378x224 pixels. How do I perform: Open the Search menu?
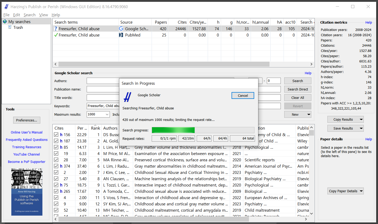click(x=30, y=15)
